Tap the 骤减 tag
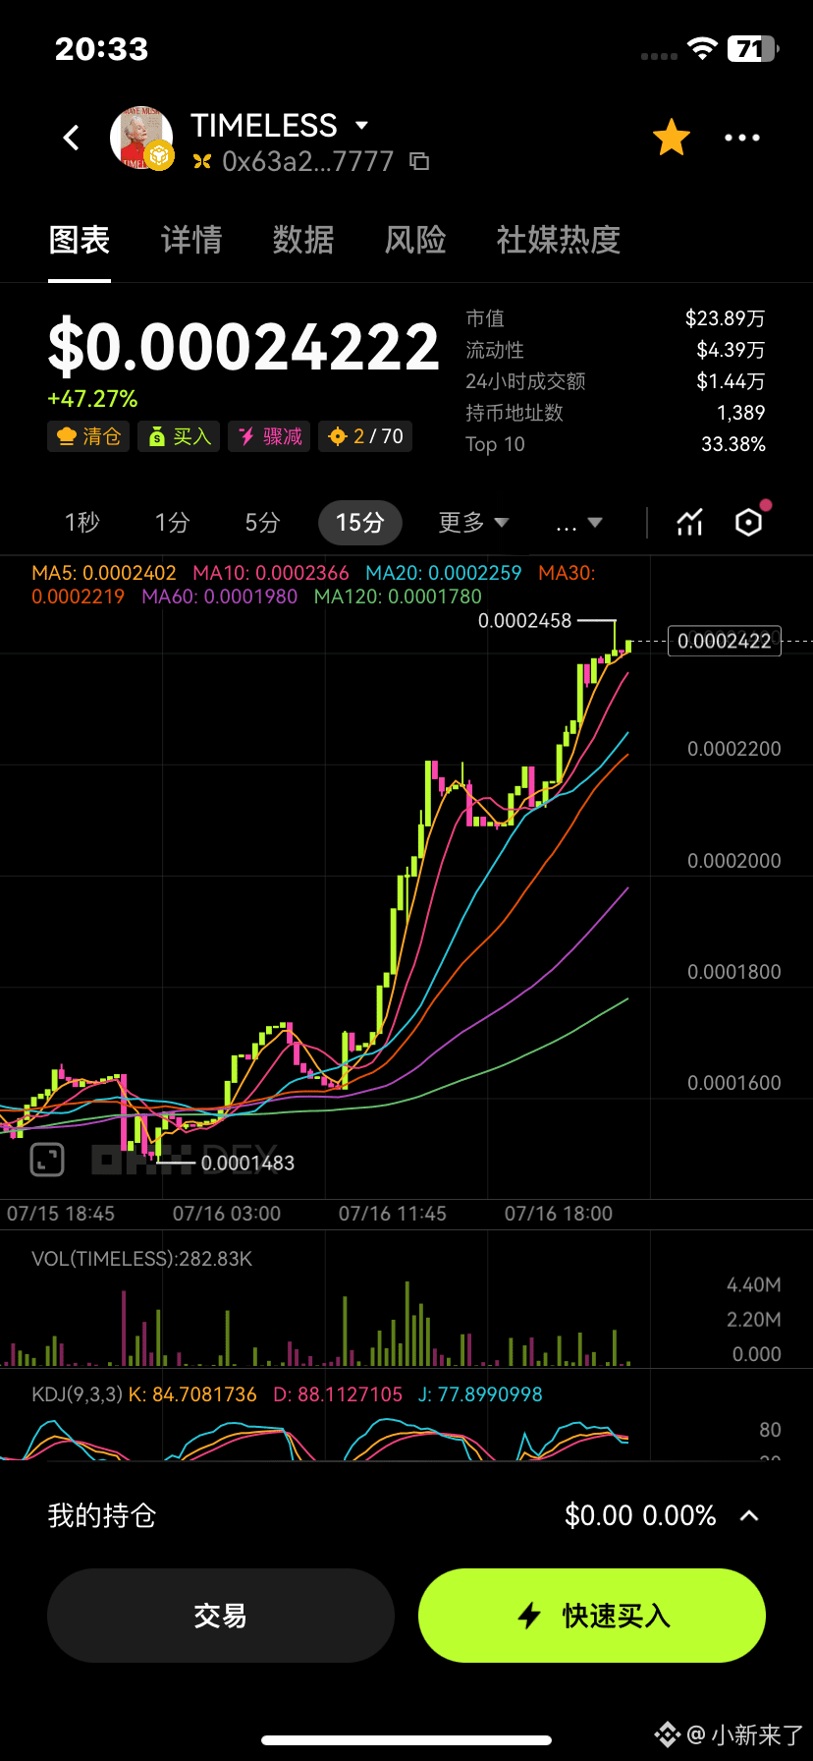Screen dimensions: 813x1761 pyautogui.click(x=269, y=436)
